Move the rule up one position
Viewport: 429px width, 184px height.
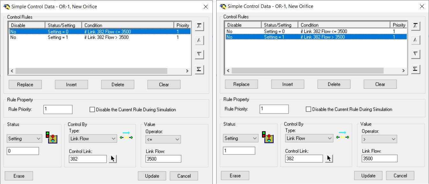coord(199,40)
